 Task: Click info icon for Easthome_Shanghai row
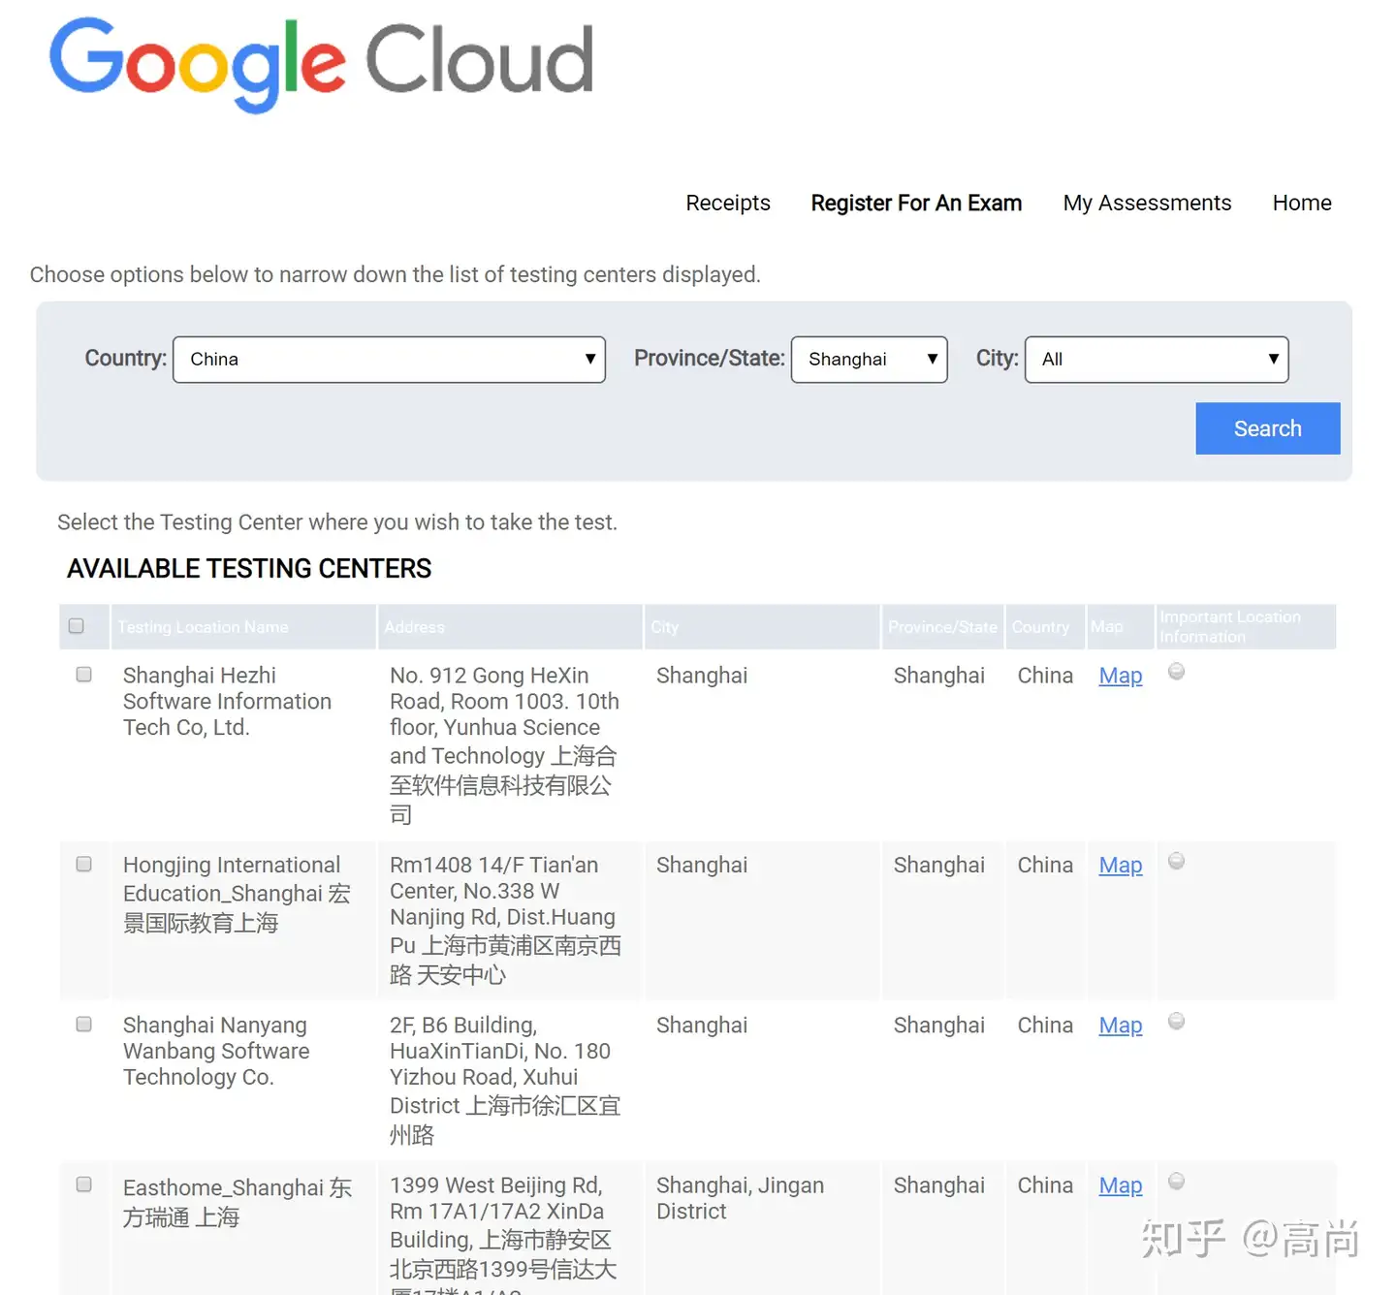point(1176,1181)
